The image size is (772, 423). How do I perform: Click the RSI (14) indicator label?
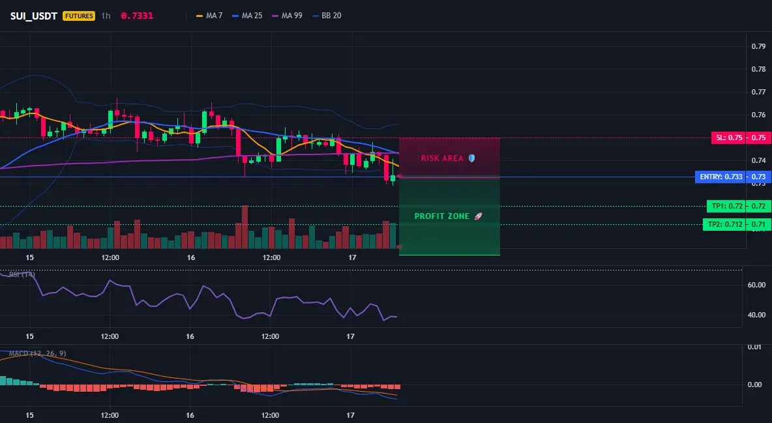pyautogui.click(x=22, y=274)
